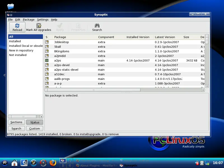Click the installed status box for a2ps
The height and width of the screenshot is (168, 224).
[x=47, y=60]
